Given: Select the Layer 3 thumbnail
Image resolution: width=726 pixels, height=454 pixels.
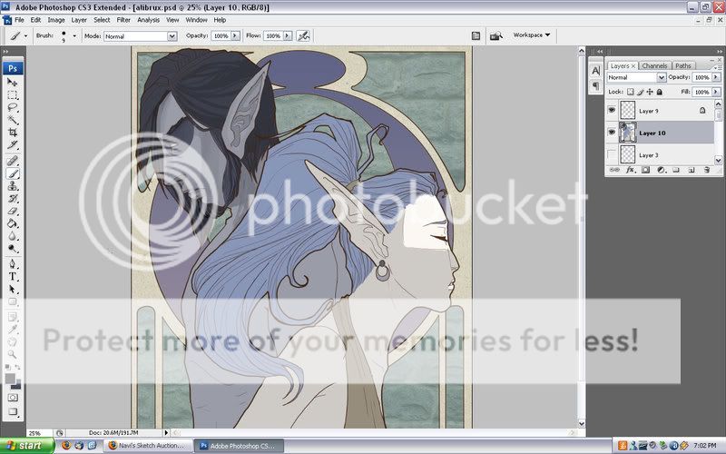Looking at the screenshot, I should point(626,155).
